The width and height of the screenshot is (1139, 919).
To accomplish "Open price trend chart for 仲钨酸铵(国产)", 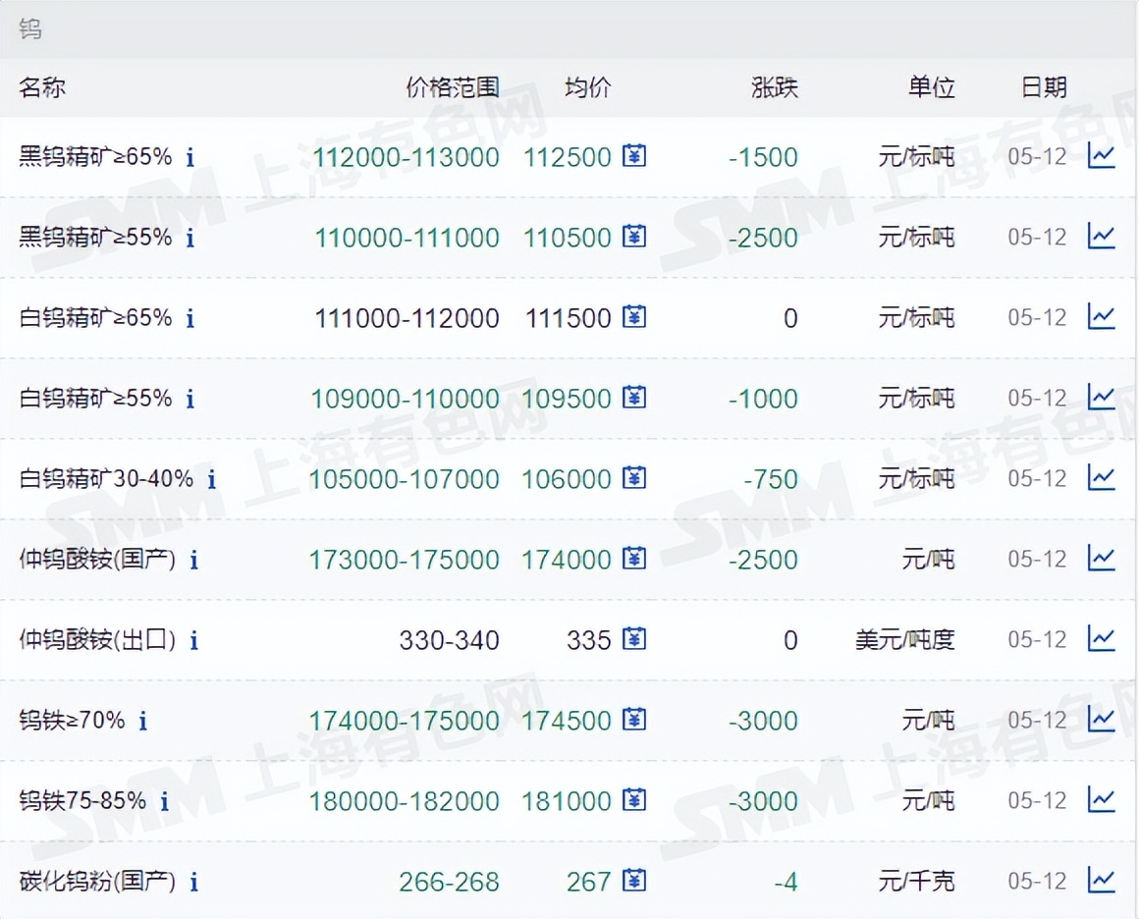I will pos(1102,559).
